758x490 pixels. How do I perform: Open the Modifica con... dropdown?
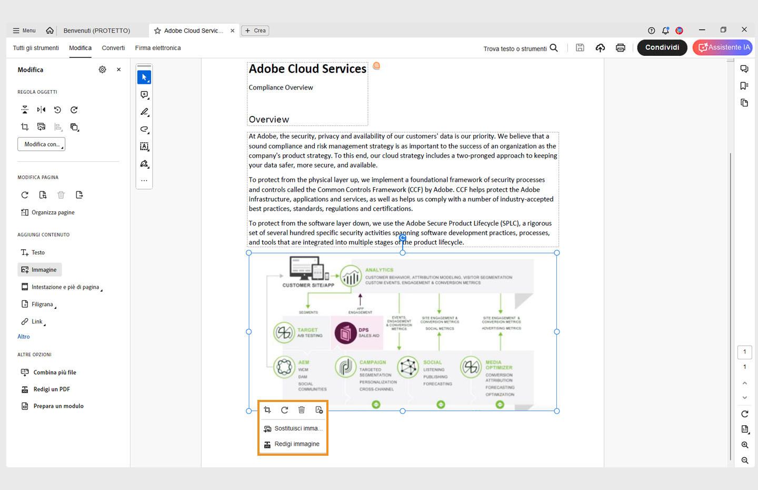click(41, 144)
